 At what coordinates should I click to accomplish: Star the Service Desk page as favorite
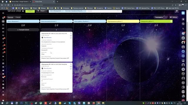pyautogui.click(x=23, y=11)
